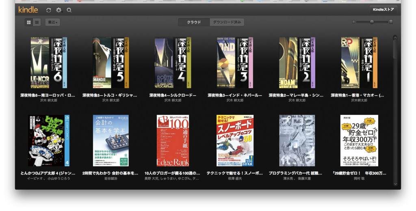Open とんかつDJアゲ太郎 4 cover
416x211 pixels.
pyautogui.click(x=49, y=140)
